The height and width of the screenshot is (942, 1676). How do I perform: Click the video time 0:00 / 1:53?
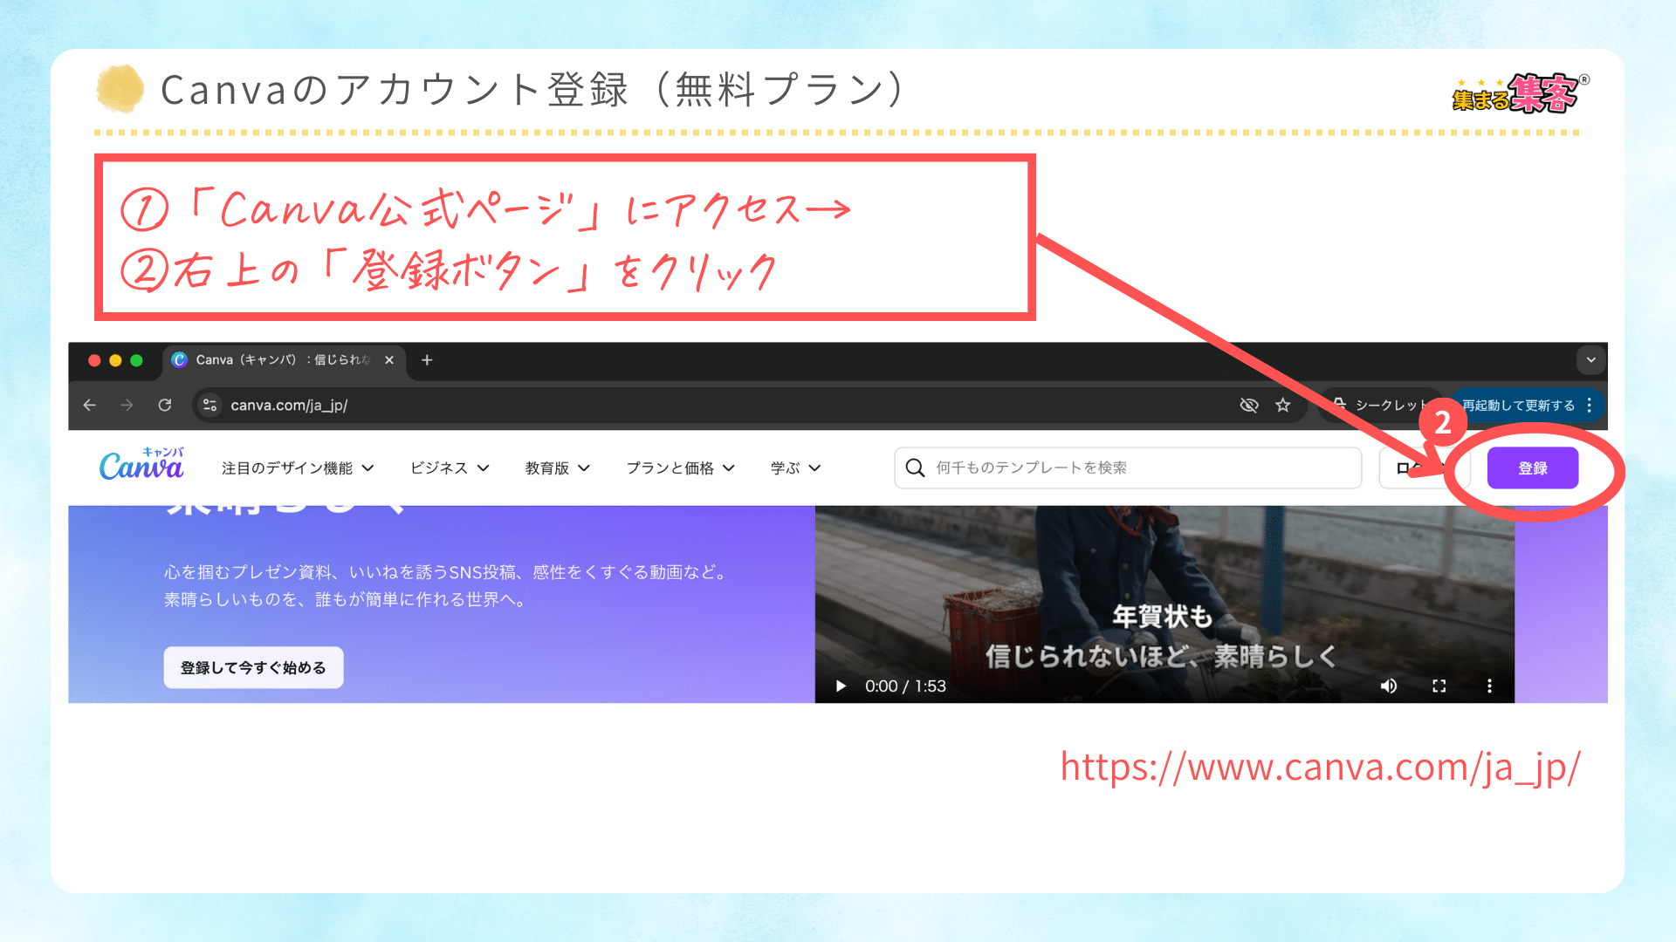tap(905, 686)
